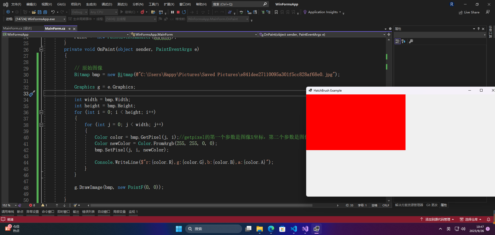Open the Any CPU platform dropdown
Image resolution: width=495 pixels, height=235 pixels.
tap(103, 12)
